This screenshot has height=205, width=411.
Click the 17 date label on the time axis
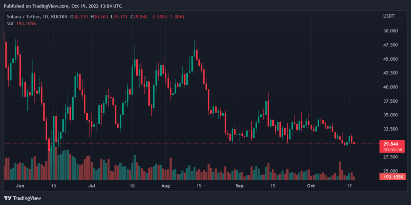tap(349, 186)
